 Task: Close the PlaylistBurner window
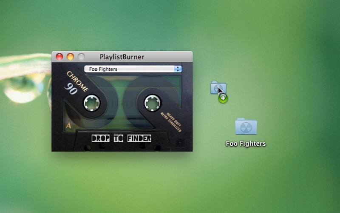click(x=59, y=57)
